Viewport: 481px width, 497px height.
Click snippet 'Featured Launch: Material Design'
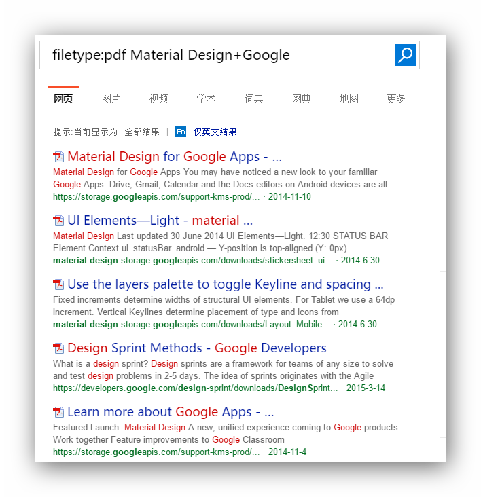tap(225, 434)
